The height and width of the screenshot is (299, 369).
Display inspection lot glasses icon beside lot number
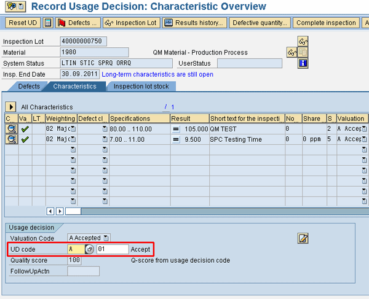coord(303,42)
